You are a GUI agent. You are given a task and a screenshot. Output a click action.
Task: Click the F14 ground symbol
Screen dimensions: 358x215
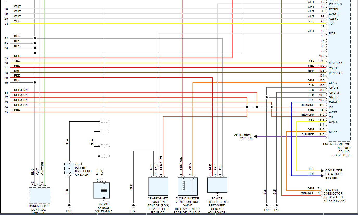click(x=133, y=206)
